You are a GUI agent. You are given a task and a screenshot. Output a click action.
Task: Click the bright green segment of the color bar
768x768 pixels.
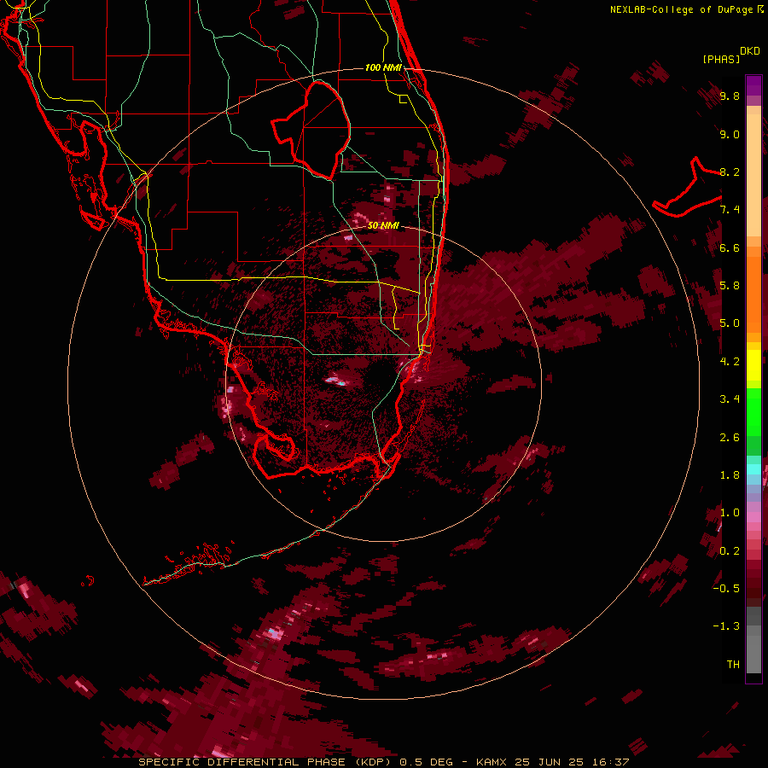tap(753, 411)
